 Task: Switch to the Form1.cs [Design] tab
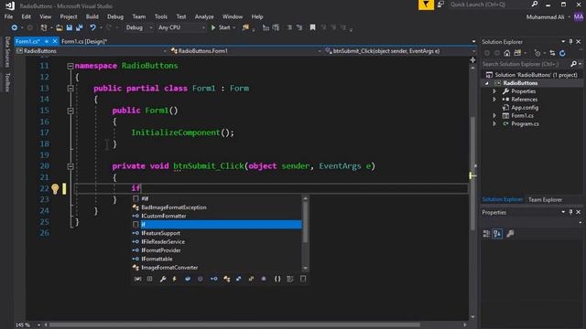pos(84,41)
